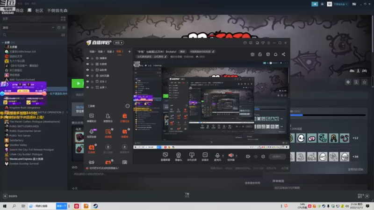Switch to the 场景 2 tab

click(110, 51)
